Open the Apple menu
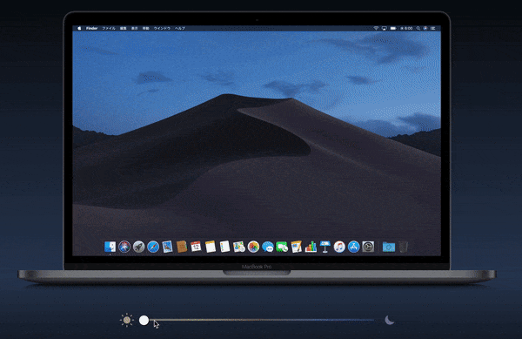This screenshot has height=339, width=522. [x=79, y=29]
